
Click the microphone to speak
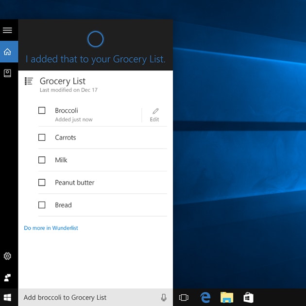tap(164, 297)
